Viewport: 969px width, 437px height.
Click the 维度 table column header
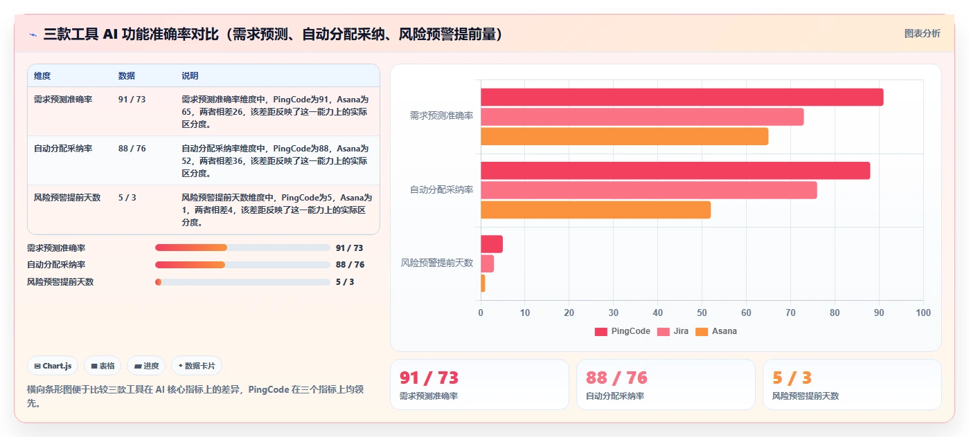point(42,75)
